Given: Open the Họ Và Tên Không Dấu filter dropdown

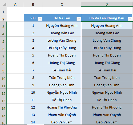Looking at the screenshot, I should pyautogui.click(x=130, y=19).
